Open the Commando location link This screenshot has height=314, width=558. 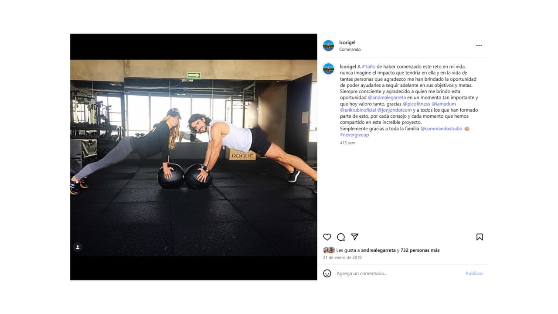point(350,49)
